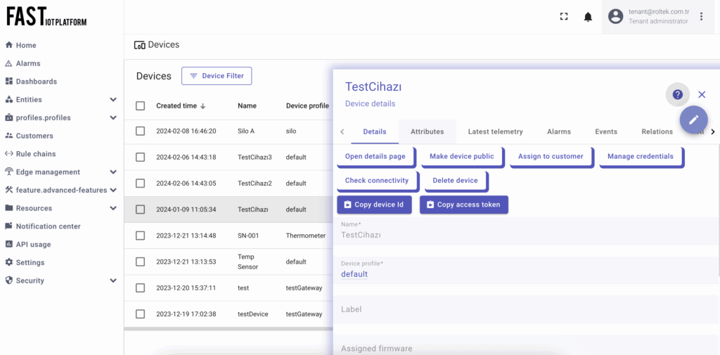Open the Events tab
The image size is (720, 355).
click(606, 131)
